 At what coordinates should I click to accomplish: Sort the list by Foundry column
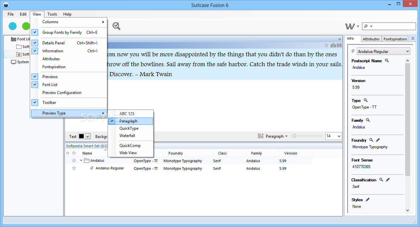(x=188, y=153)
